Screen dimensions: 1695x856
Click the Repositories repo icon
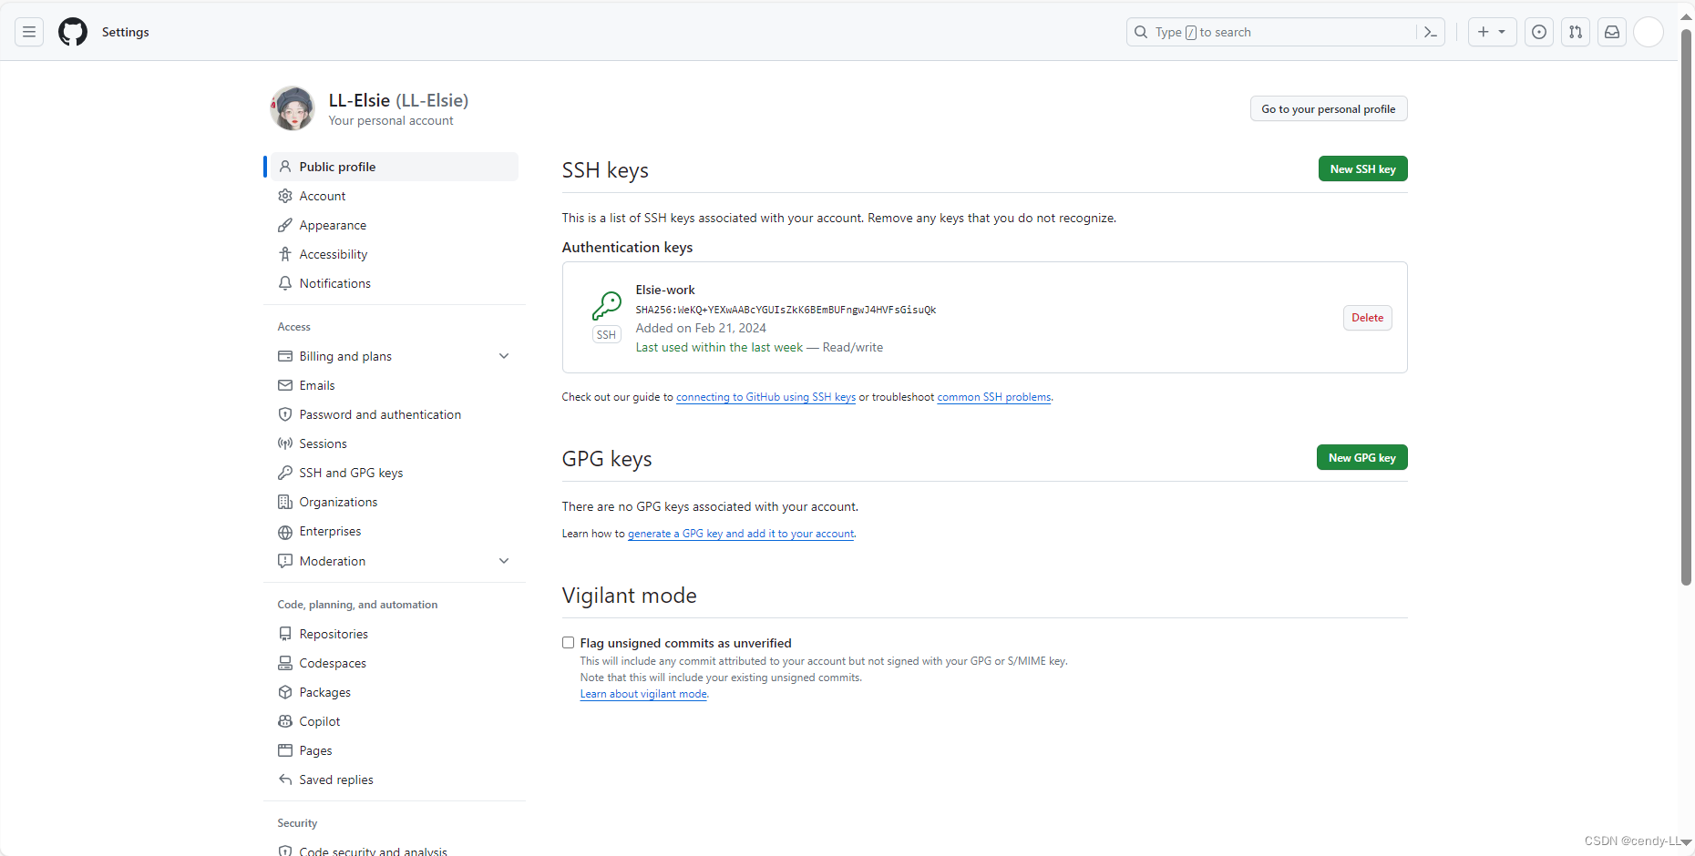pyautogui.click(x=285, y=634)
